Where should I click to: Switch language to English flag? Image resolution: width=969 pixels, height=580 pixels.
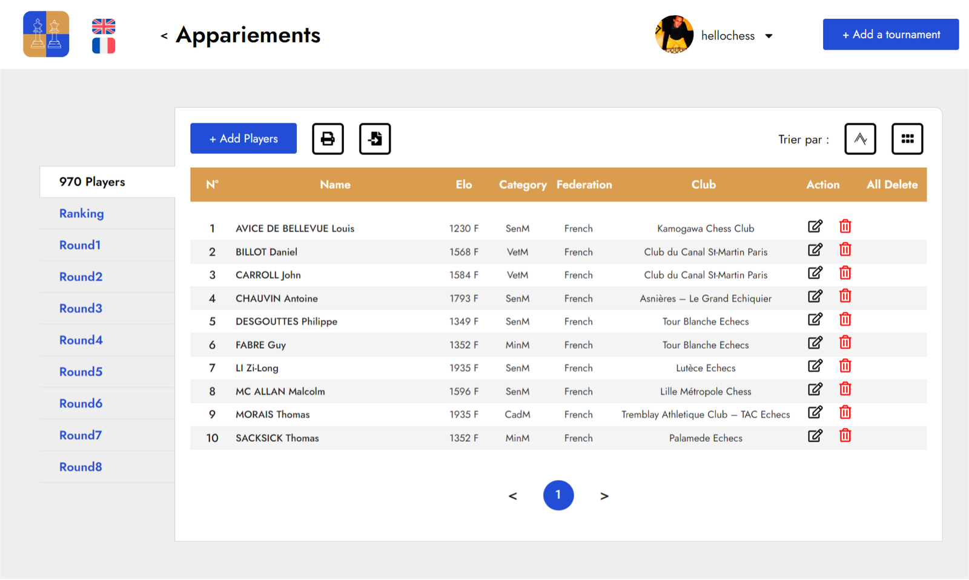[104, 26]
